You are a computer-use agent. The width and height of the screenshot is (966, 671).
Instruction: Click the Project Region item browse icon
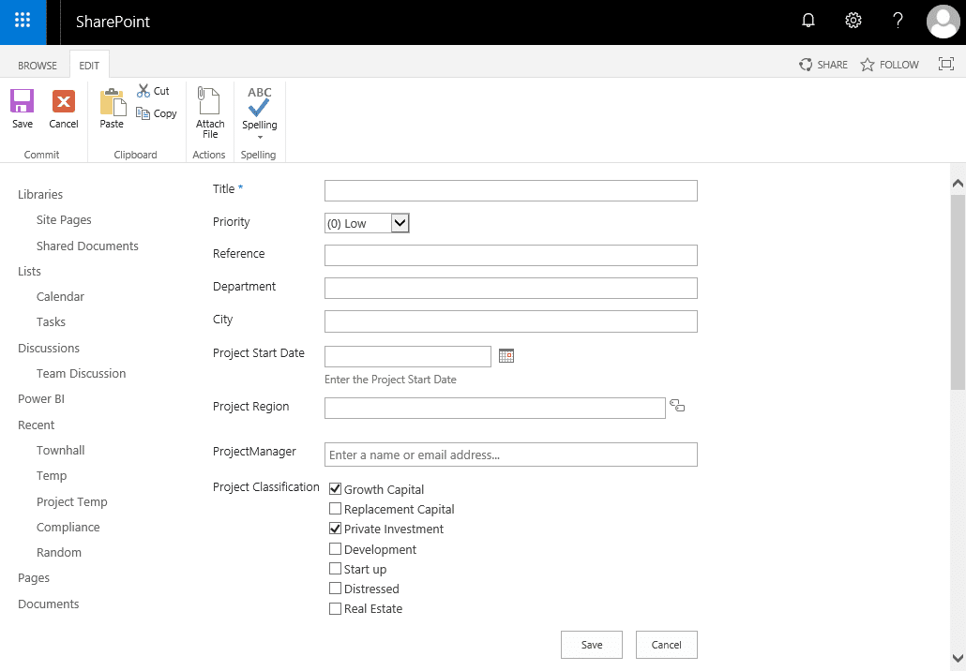(x=677, y=405)
